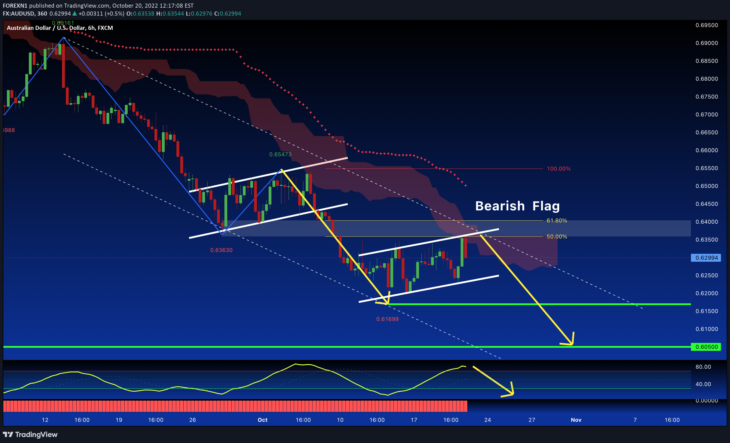730x443 pixels.
Task: Click the 0.66500 price axis label
Action: (x=707, y=133)
